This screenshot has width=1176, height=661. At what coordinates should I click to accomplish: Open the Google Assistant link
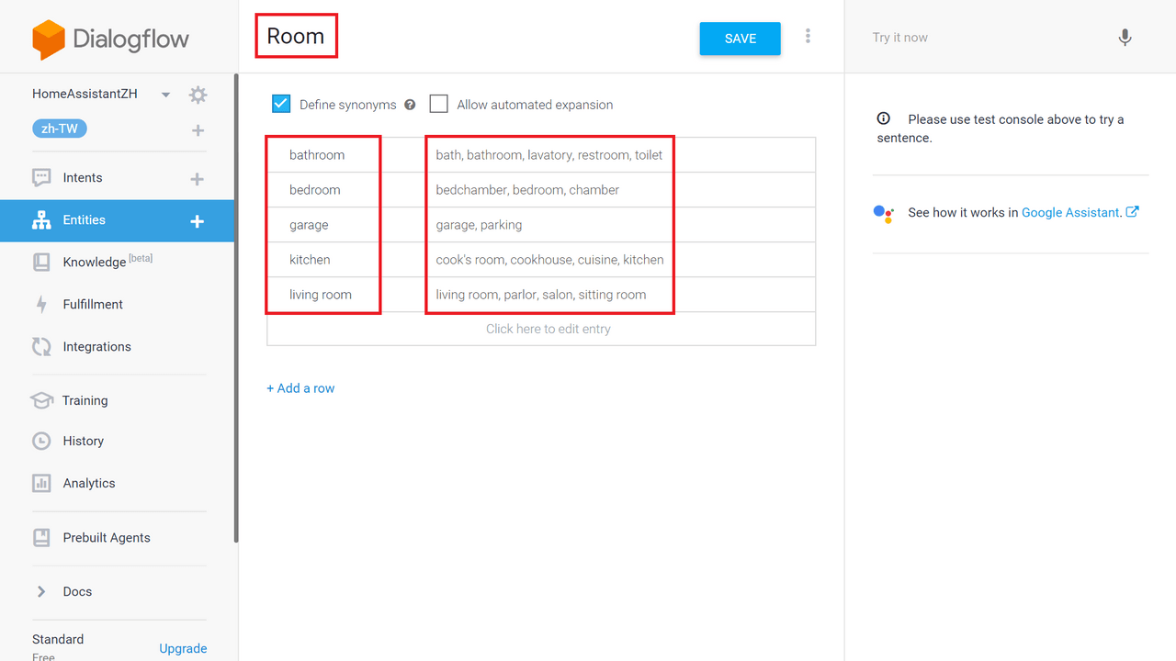point(1080,212)
